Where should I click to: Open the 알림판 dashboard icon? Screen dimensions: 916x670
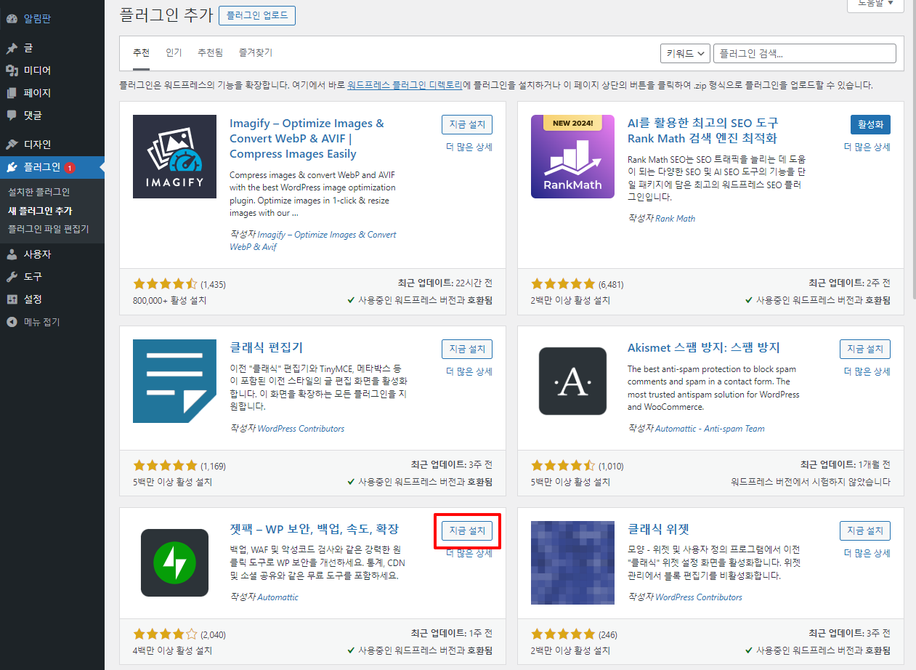click(12, 19)
